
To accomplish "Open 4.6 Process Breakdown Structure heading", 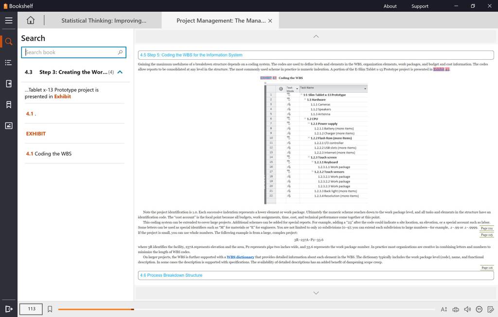I will (316, 275).
